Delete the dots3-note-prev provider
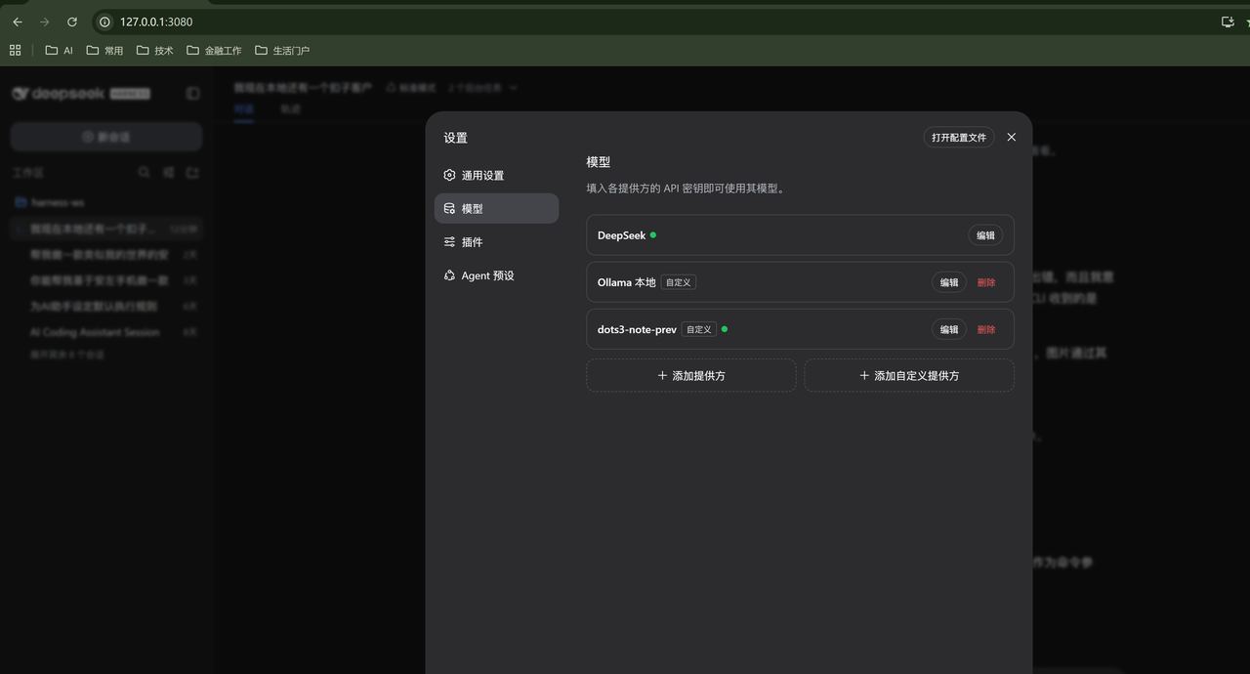The image size is (1250, 674). [x=986, y=329]
